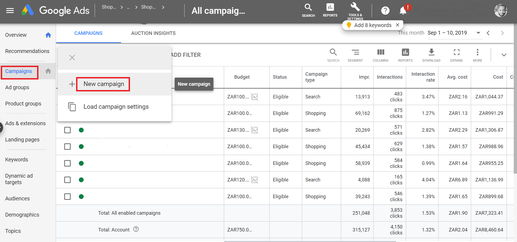Open the Search tool in header
Image resolution: width=517 pixels, height=242 pixels.
pos(308,10)
